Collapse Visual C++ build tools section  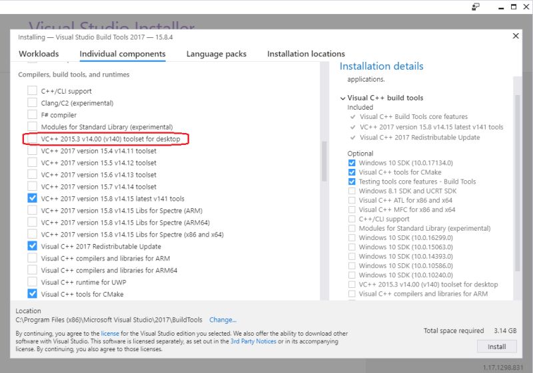click(x=342, y=98)
